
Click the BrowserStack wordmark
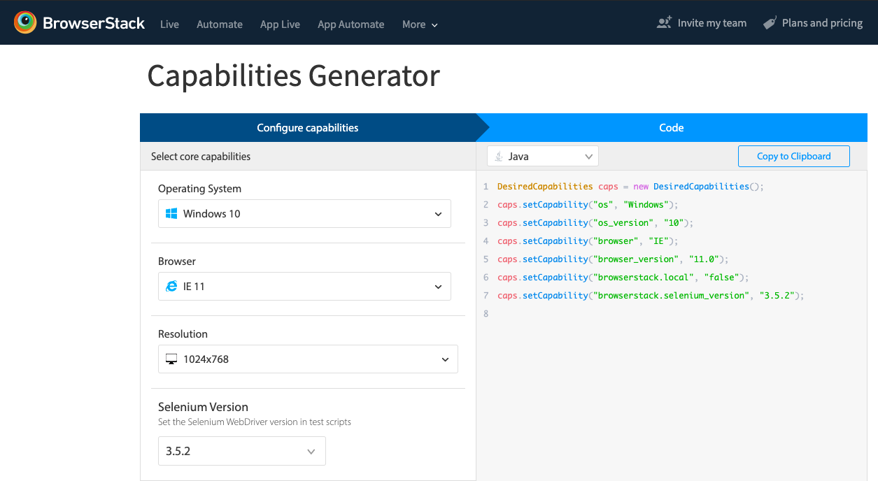(94, 23)
